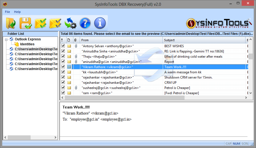Screen dimensions: 256x148
Task: Click the NUM status bar indicator
Action: coord(236,144)
